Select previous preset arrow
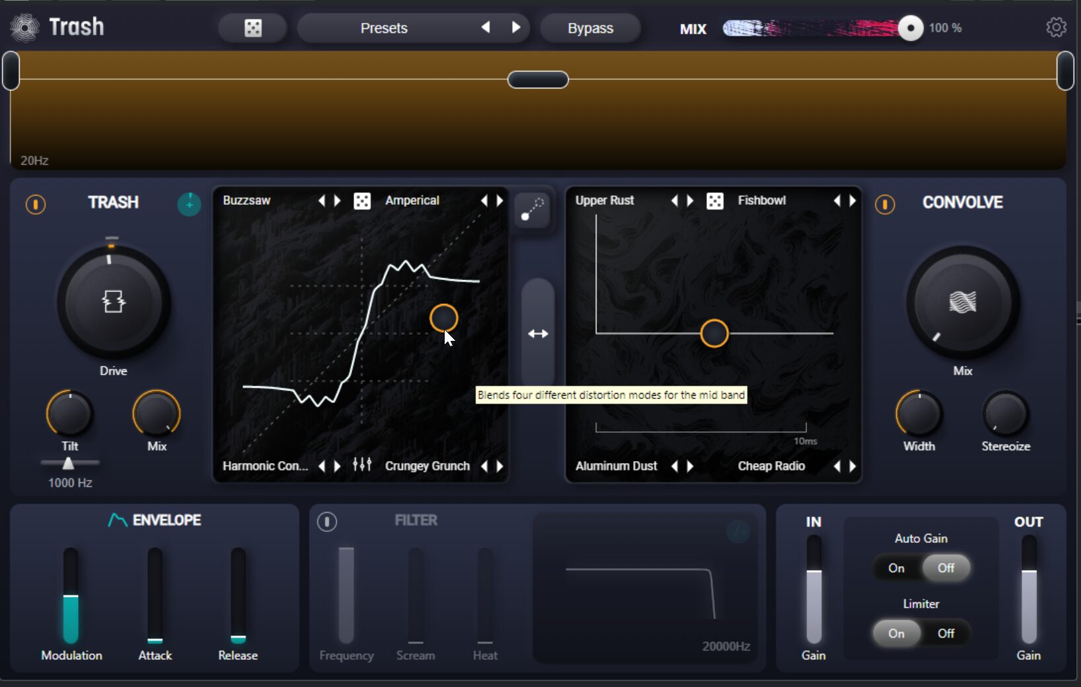Screen dimensions: 1081x687 (486, 27)
